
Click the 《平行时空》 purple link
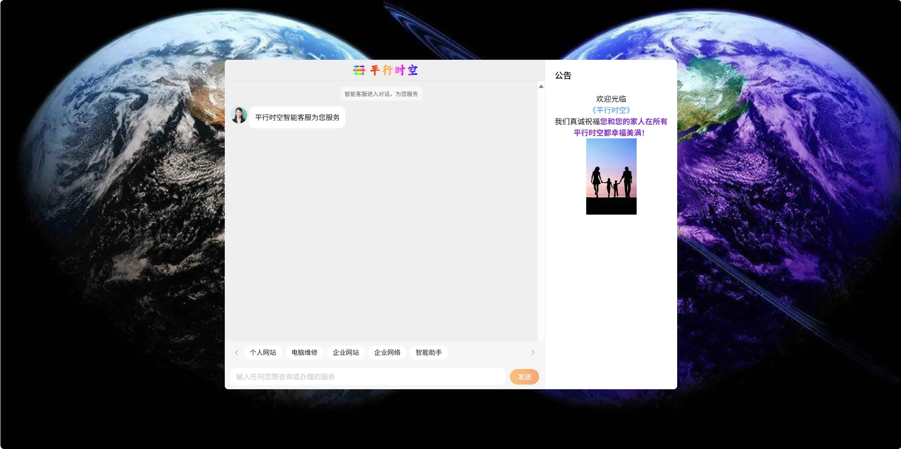[611, 110]
